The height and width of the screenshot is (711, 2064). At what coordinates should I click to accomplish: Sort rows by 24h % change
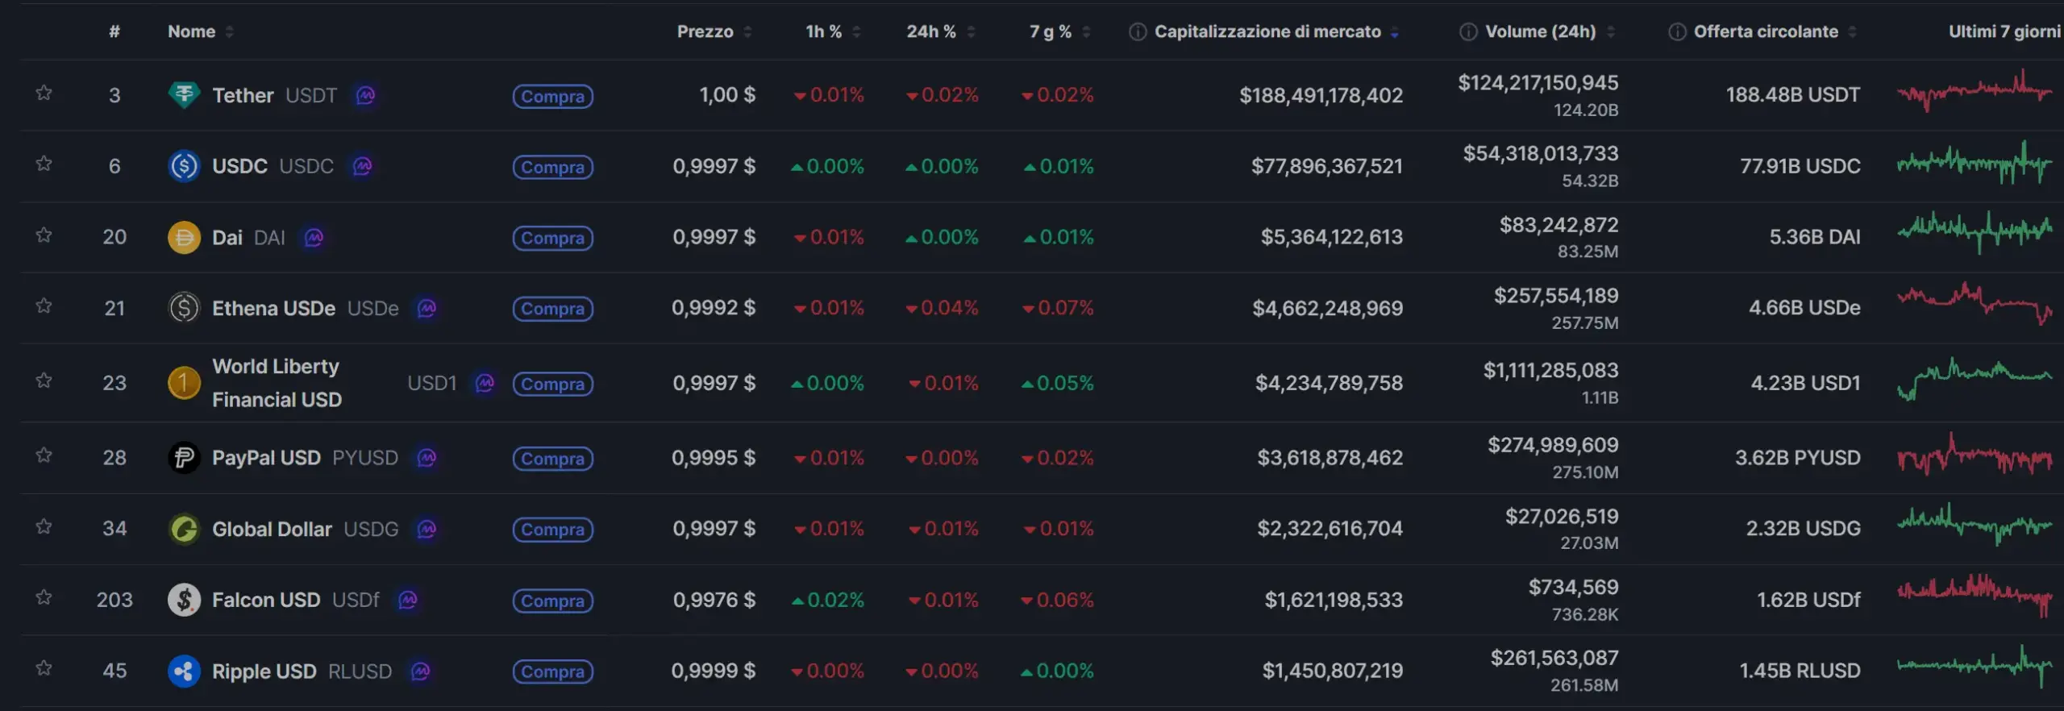point(933,32)
